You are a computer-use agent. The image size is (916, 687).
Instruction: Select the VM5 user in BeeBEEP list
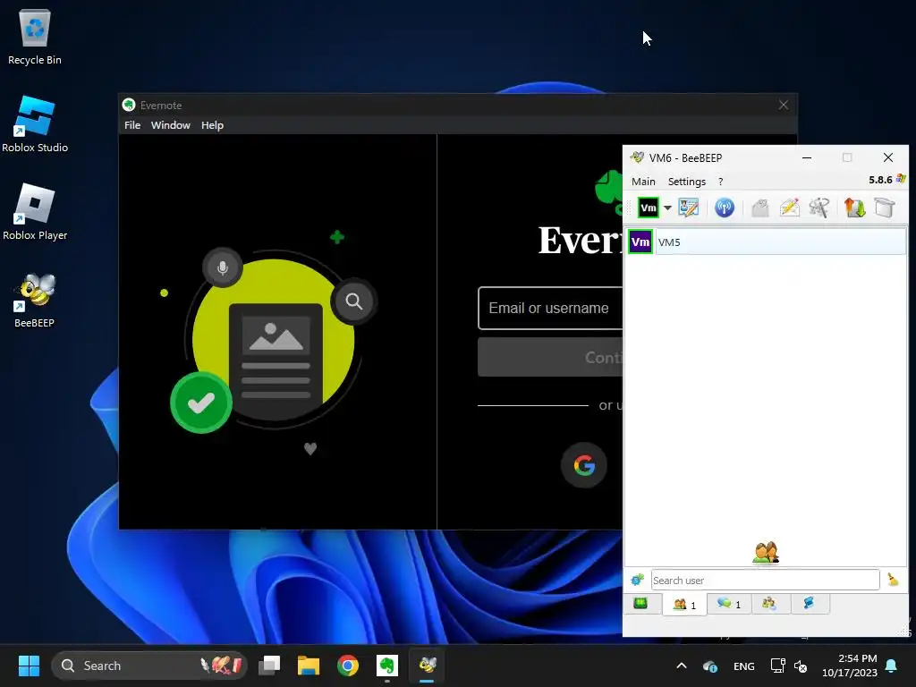(767, 242)
